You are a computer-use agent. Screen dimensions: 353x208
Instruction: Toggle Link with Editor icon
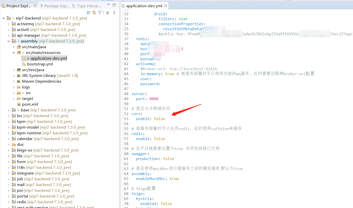pyautogui.click(x=94, y=12)
